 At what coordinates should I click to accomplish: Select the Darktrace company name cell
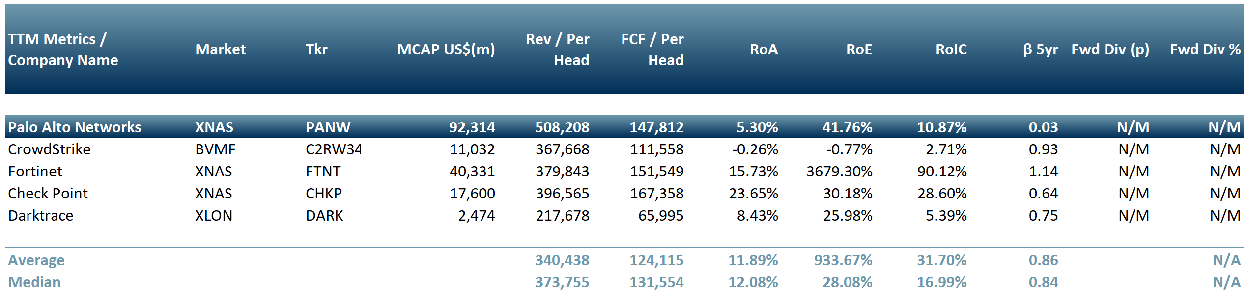coord(41,216)
